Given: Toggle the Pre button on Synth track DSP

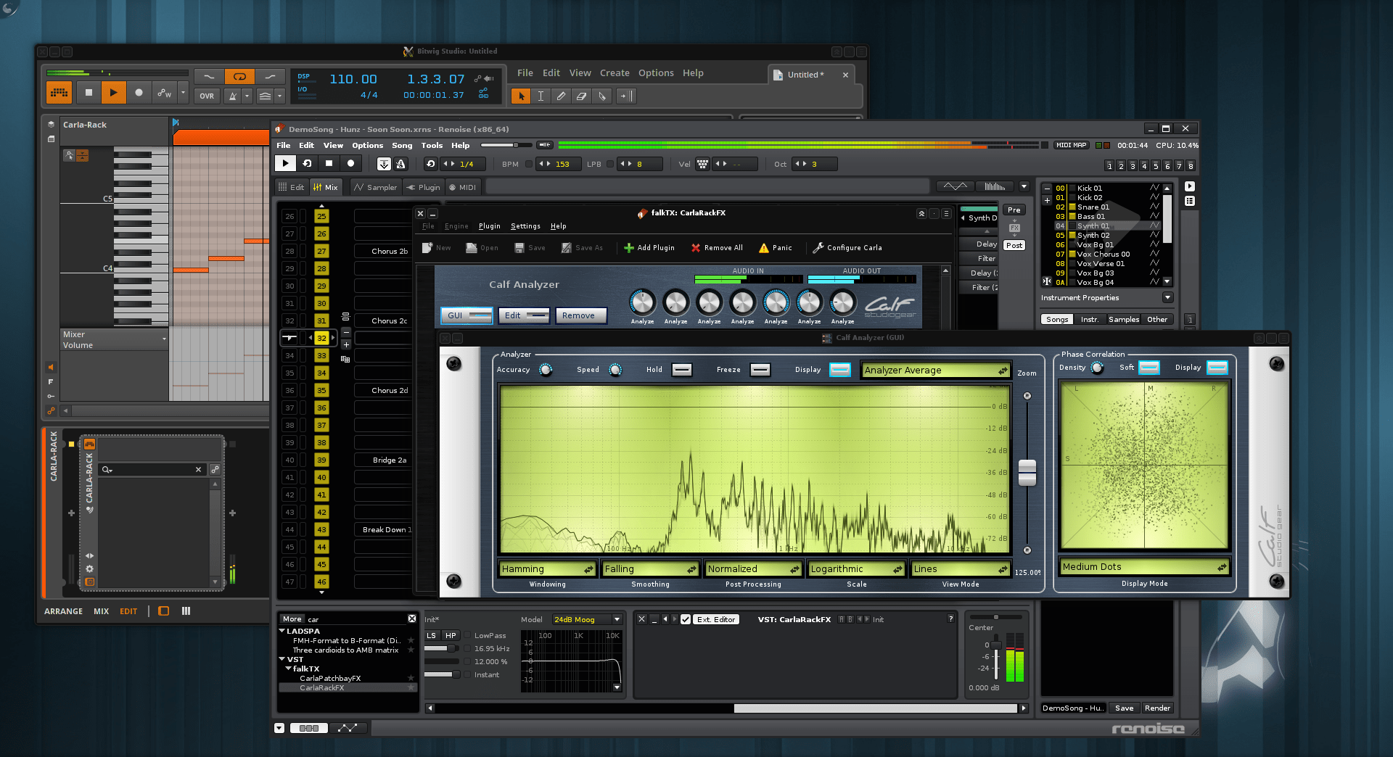Looking at the screenshot, I should 1014,210.
